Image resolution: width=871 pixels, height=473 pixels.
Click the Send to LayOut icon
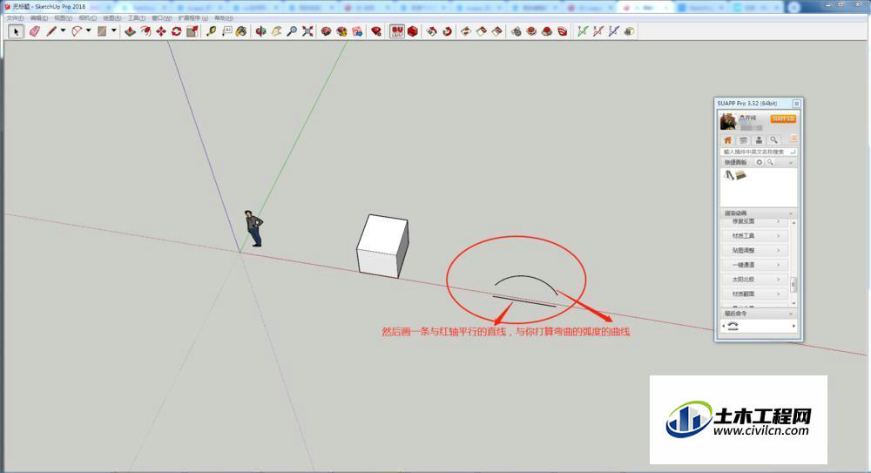[x=357, y=31]
